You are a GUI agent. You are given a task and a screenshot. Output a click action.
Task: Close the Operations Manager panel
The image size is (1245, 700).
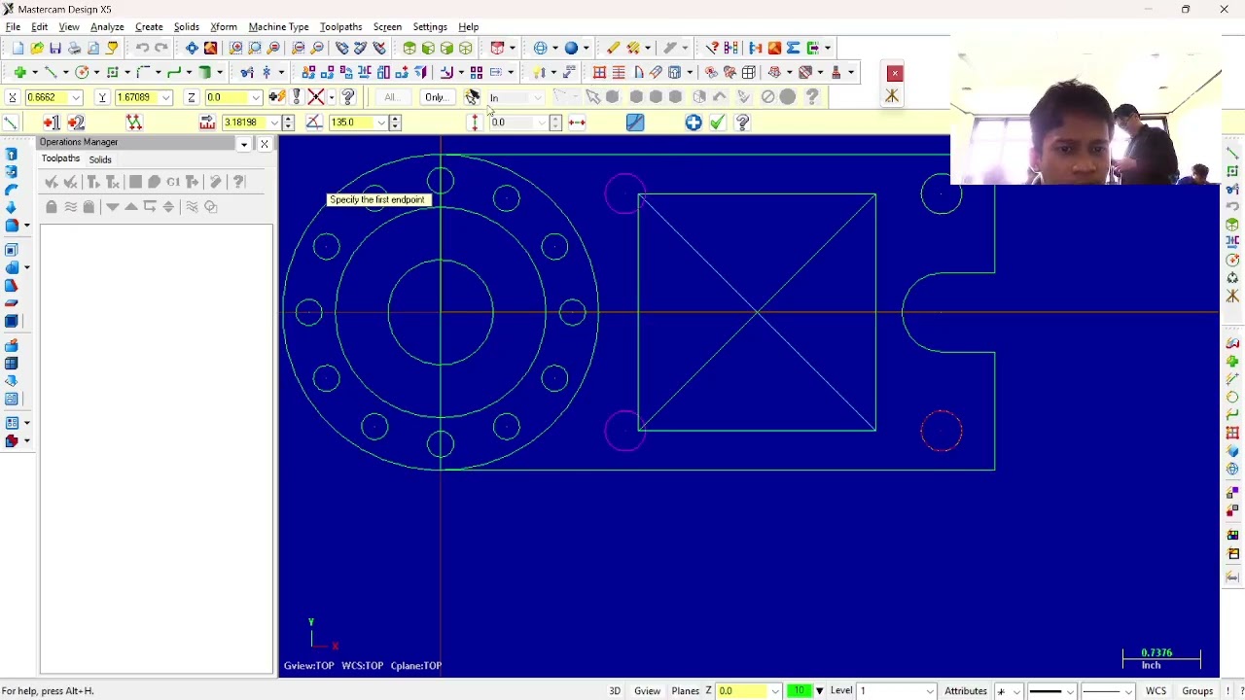pos(264,144)
